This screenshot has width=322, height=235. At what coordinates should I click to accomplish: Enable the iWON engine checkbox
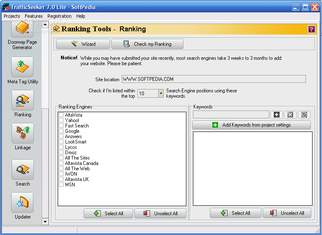[61, 174]
